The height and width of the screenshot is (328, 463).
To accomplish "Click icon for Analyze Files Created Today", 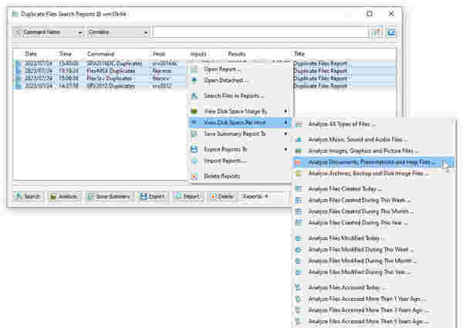I will (298, 188).
